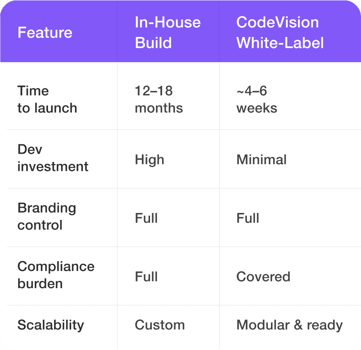Click the Branding control row label

pyautogui.click(x=47, y=216)
